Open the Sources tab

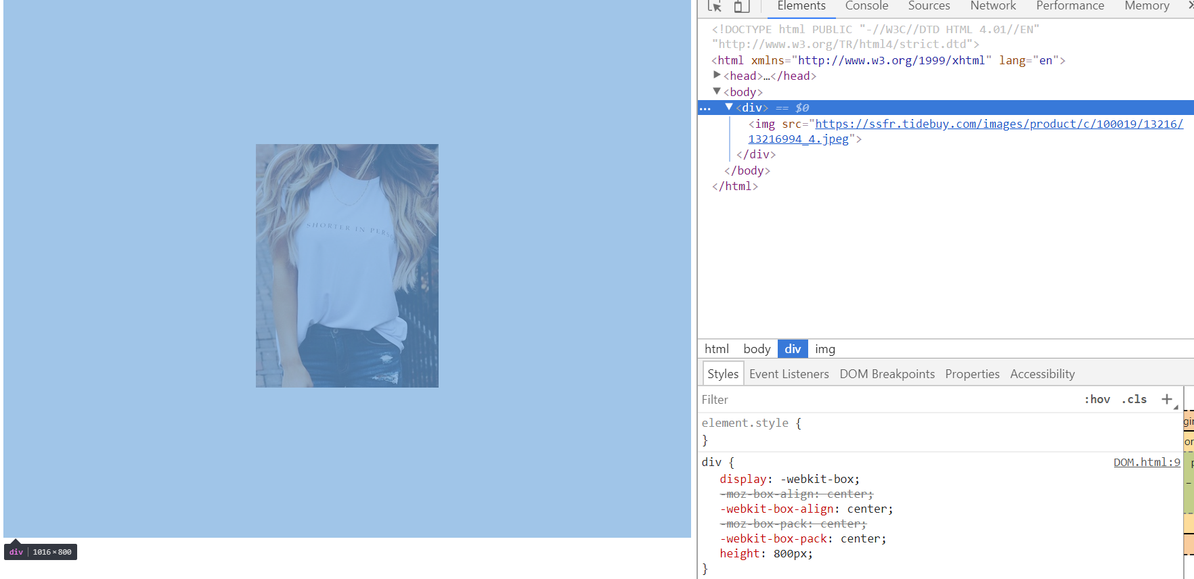pyautogui.click(x=929, y=6)
